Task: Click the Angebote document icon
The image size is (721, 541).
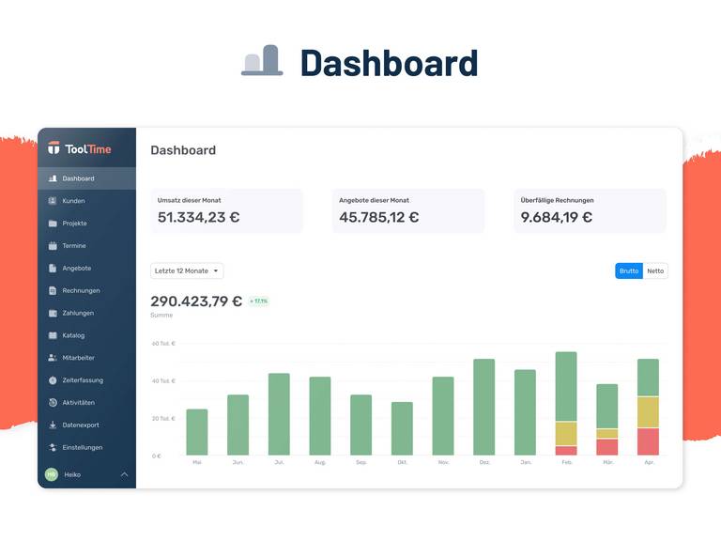Action: click(x=53, y=269)
